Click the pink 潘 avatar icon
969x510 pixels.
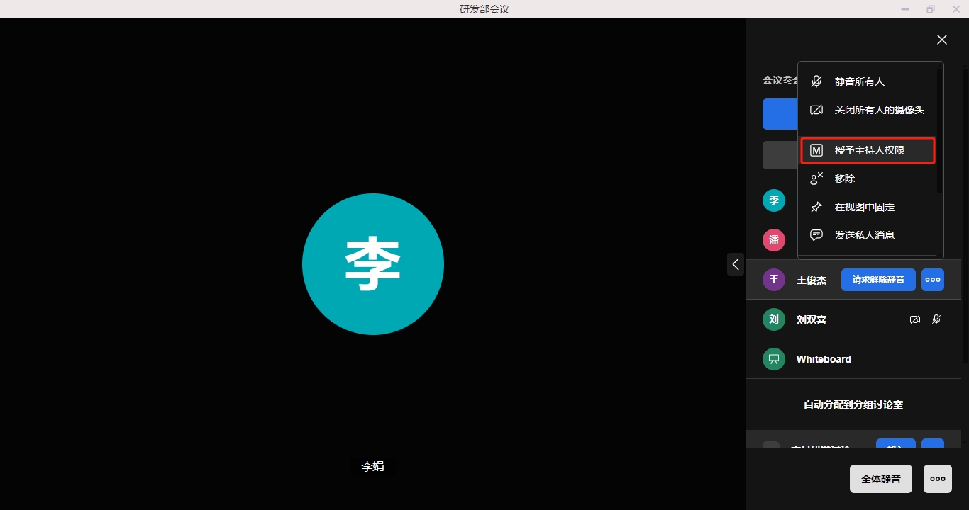[x=774, y=240]
